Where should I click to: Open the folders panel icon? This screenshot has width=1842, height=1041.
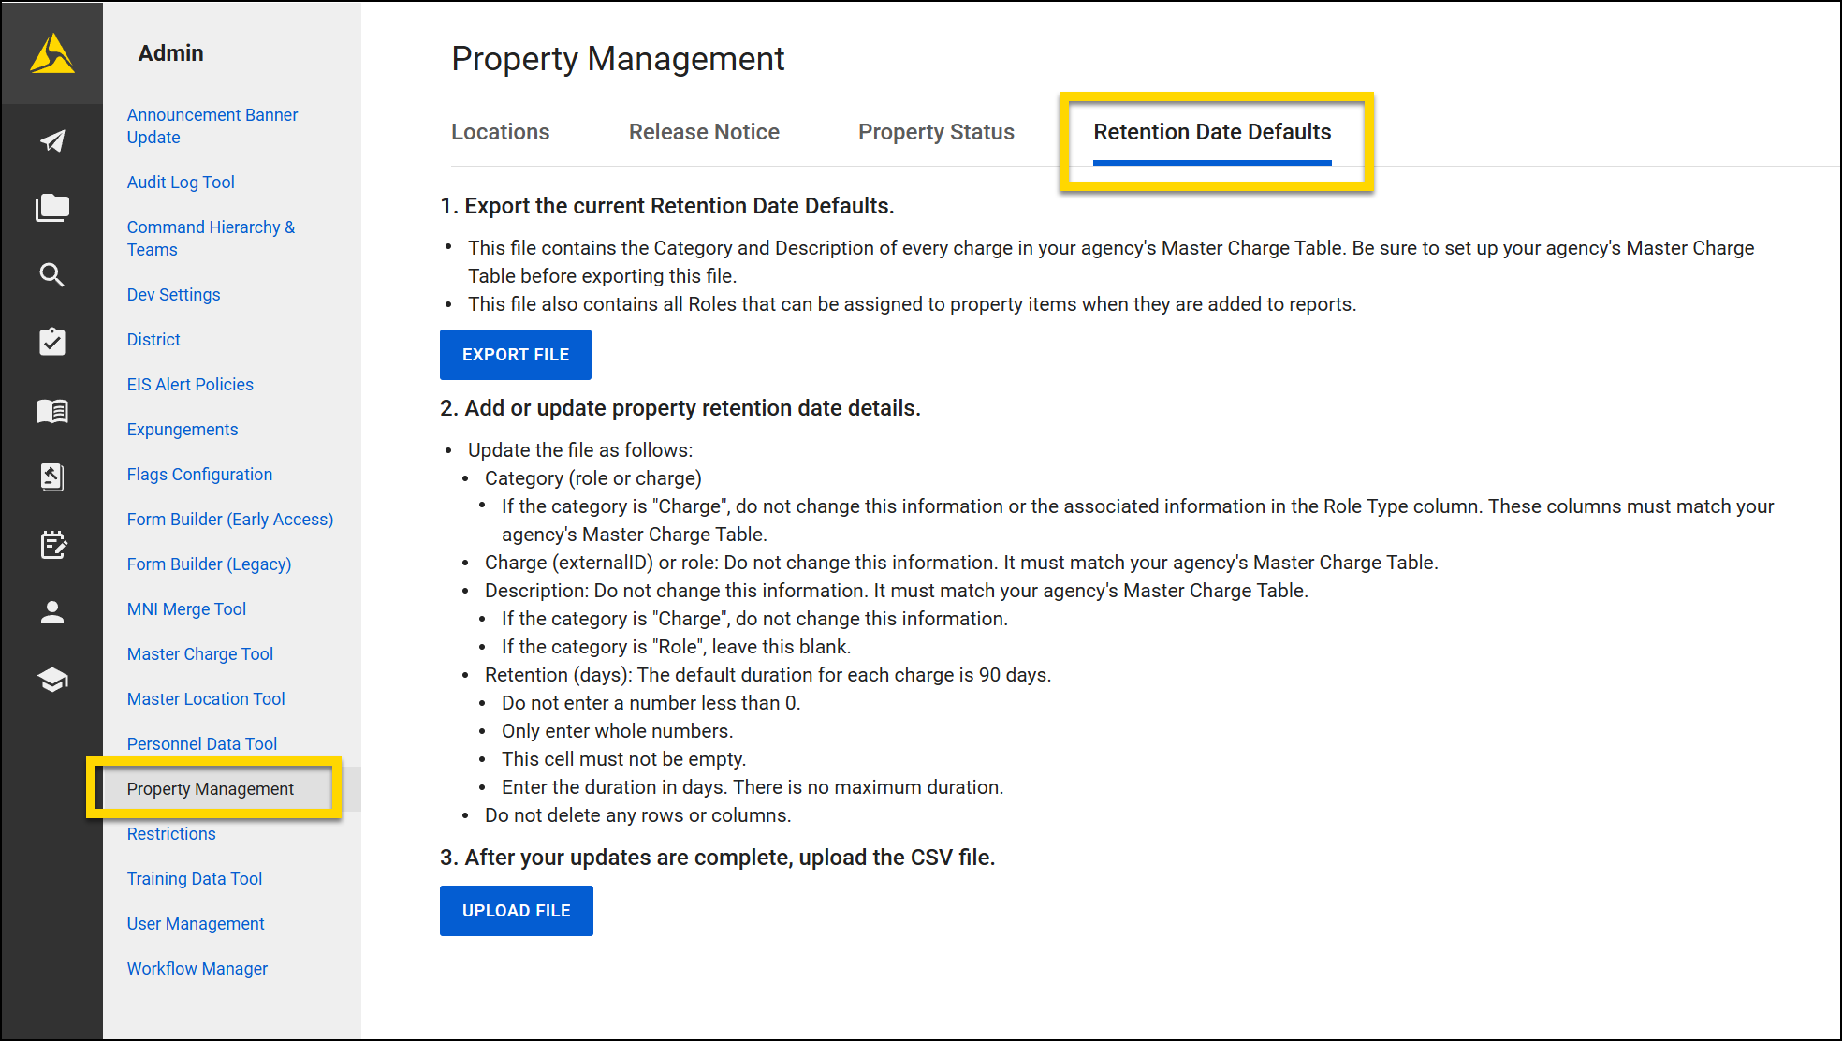(x=51, y=207)
